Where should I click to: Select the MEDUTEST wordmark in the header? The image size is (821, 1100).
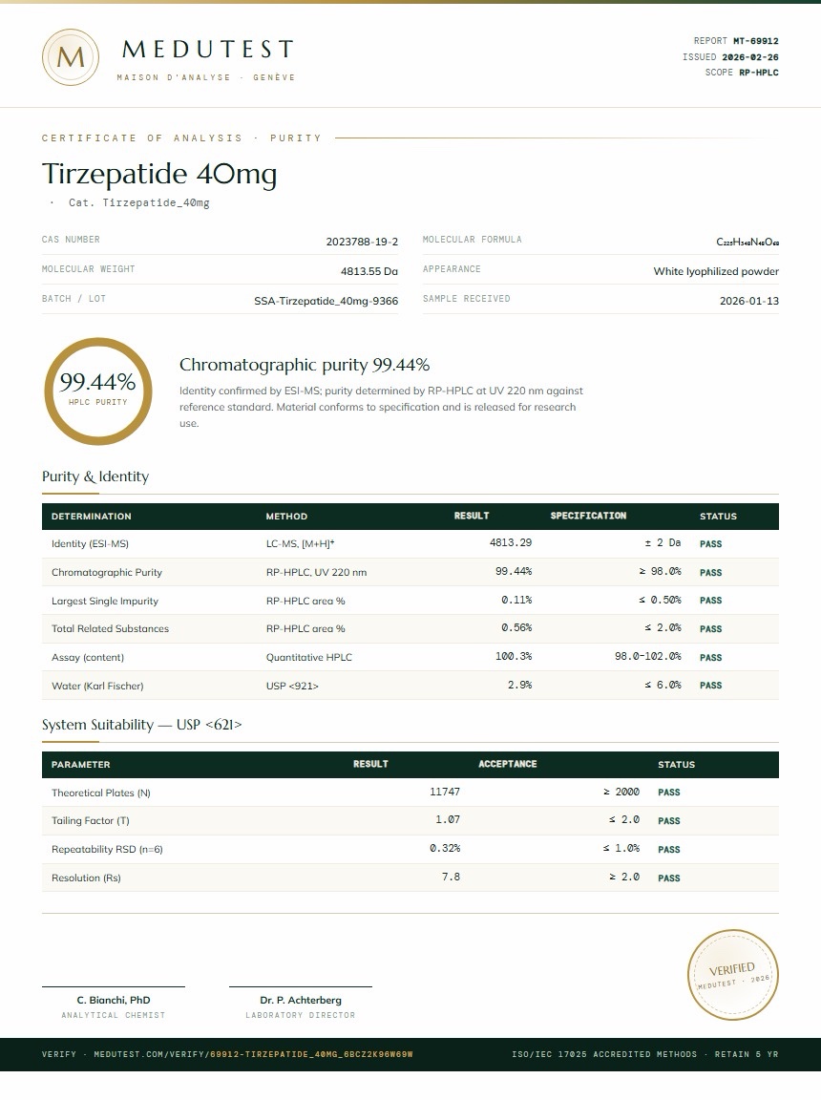tap(207, 49)
